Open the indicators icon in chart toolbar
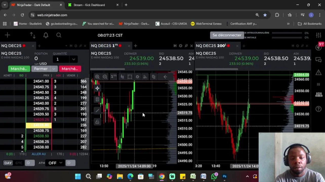 (x=145, y=77)
